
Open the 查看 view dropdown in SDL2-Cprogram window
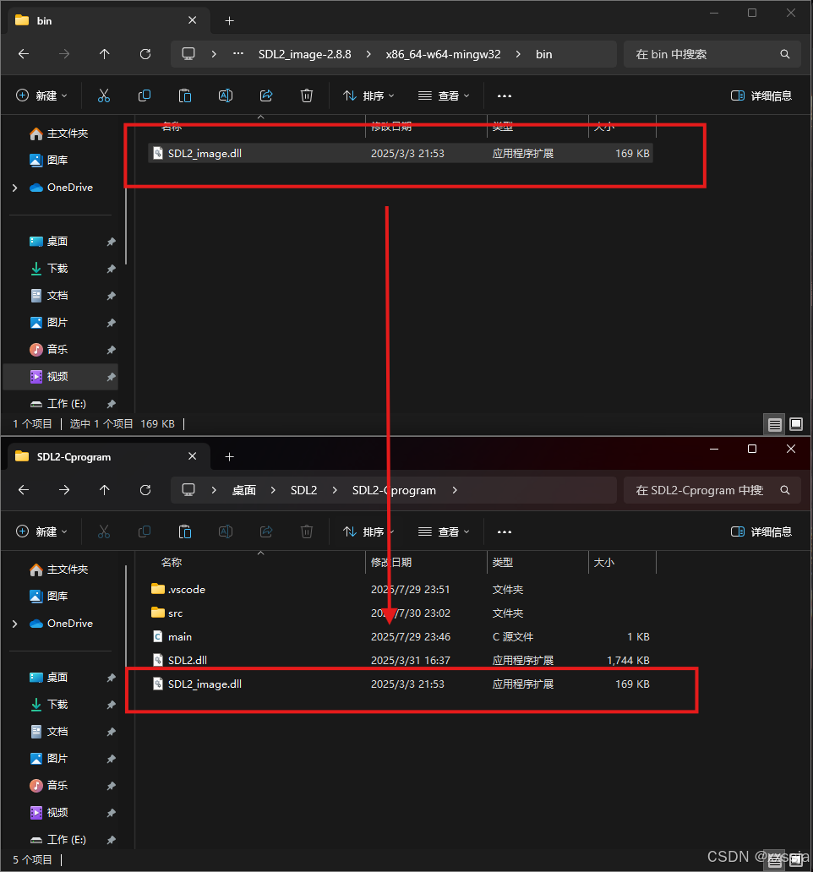click(x=444, y=531)
